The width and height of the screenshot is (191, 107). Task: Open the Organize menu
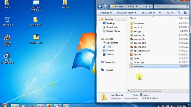click(x=106, y=13)
